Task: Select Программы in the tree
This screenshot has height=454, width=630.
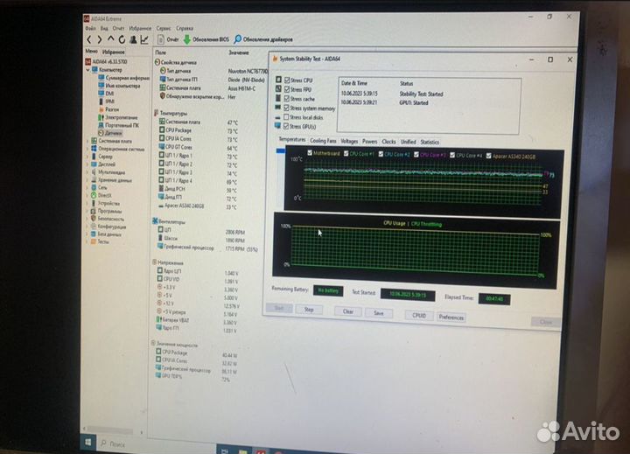Action: (106, 211)
